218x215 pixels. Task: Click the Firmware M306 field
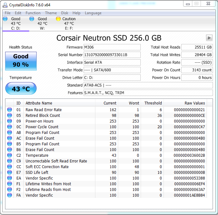point(112,47)
